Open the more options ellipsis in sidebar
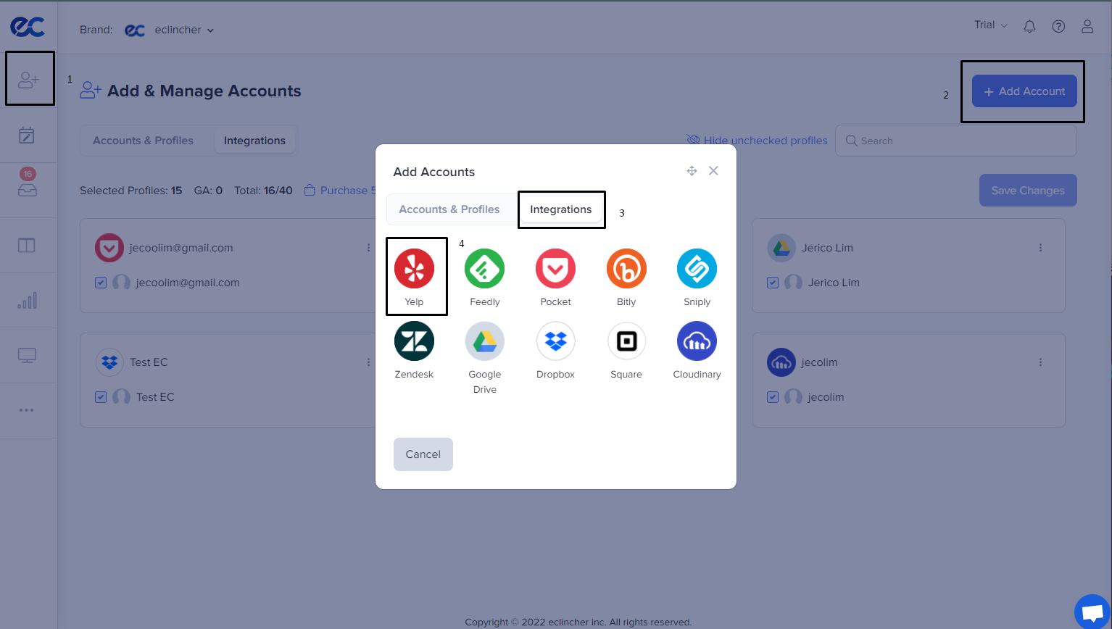Viewport: 1112px width, 629px height. pos(27,410)
